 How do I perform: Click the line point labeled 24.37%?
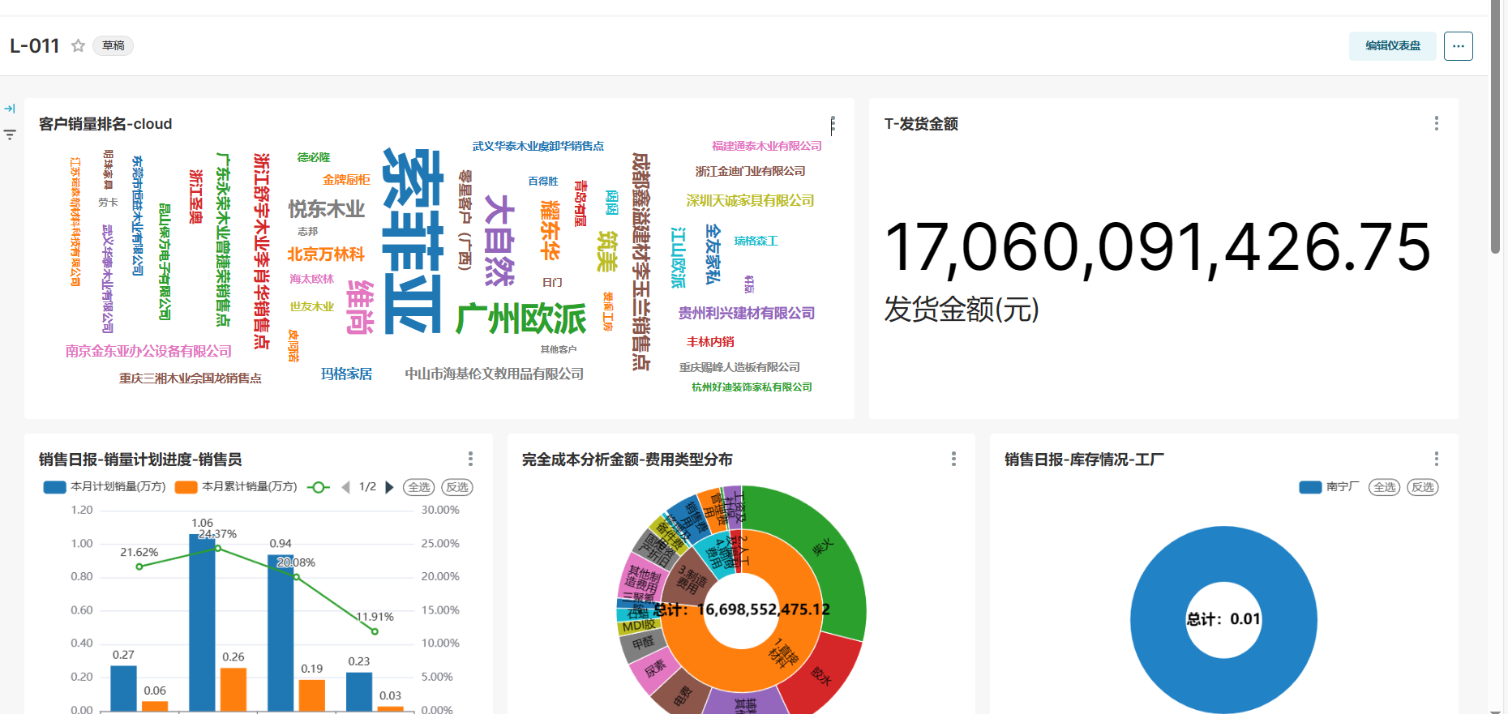coord(217,549)
